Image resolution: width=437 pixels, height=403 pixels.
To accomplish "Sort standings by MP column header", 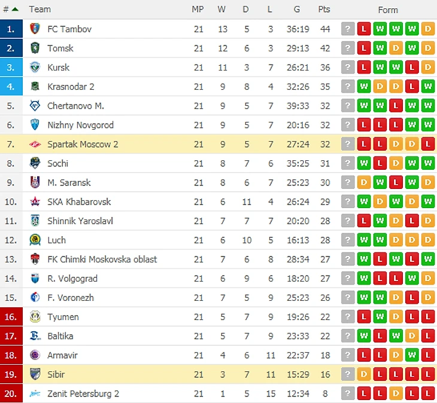I will click(x=198, y=9).
